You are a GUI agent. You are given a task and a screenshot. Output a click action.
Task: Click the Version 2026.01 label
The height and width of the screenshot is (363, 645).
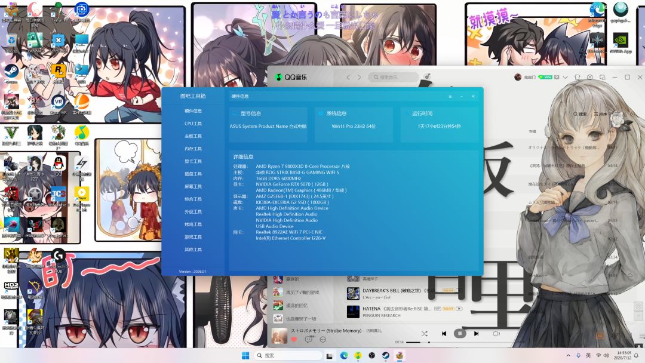pos(192,272)
